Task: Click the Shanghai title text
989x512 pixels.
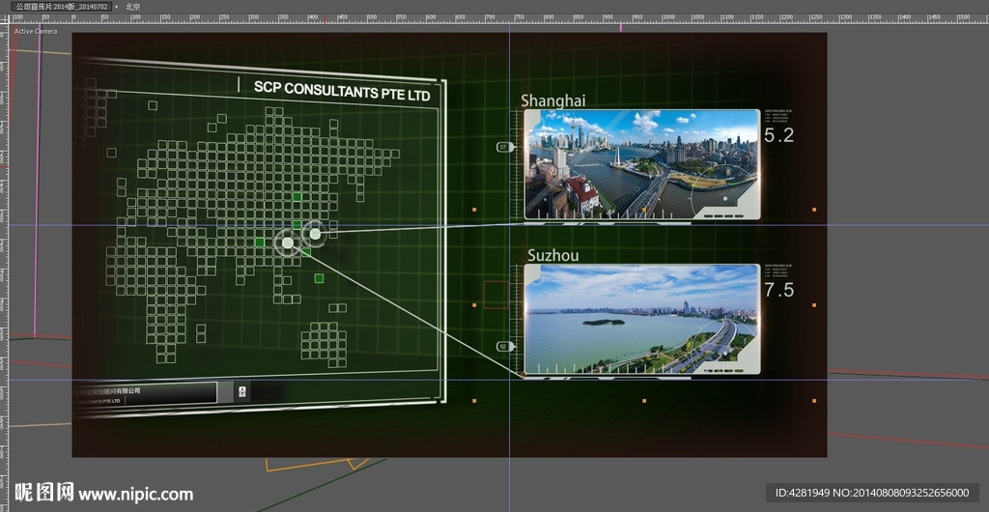Action: [x=552, y=100]
